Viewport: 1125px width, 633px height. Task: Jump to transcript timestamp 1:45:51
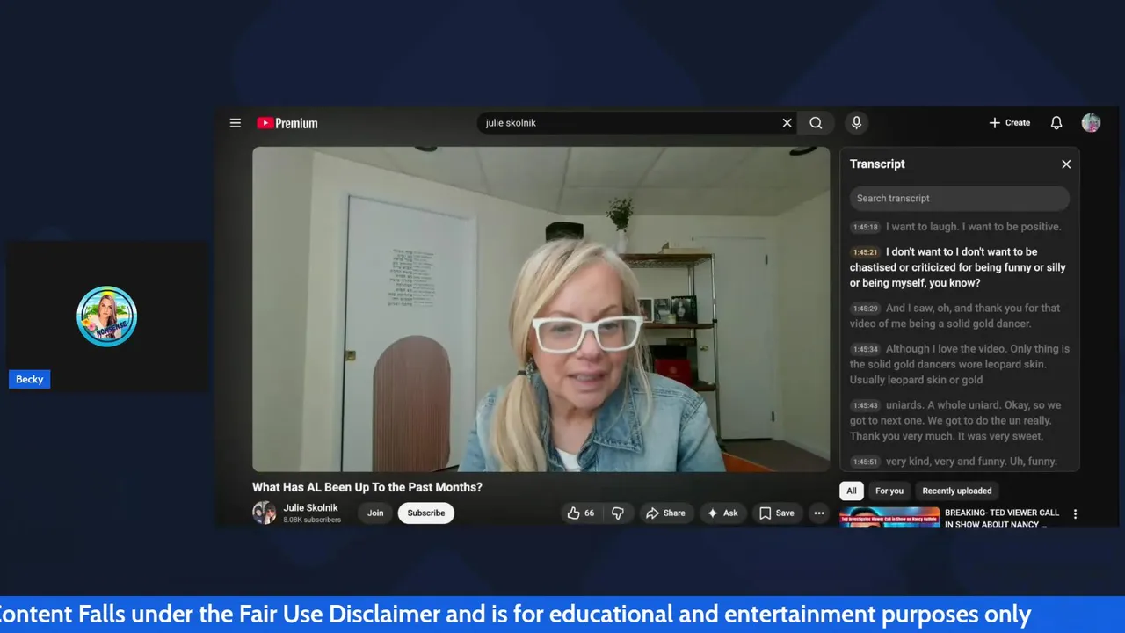click(x=866, y=462)
